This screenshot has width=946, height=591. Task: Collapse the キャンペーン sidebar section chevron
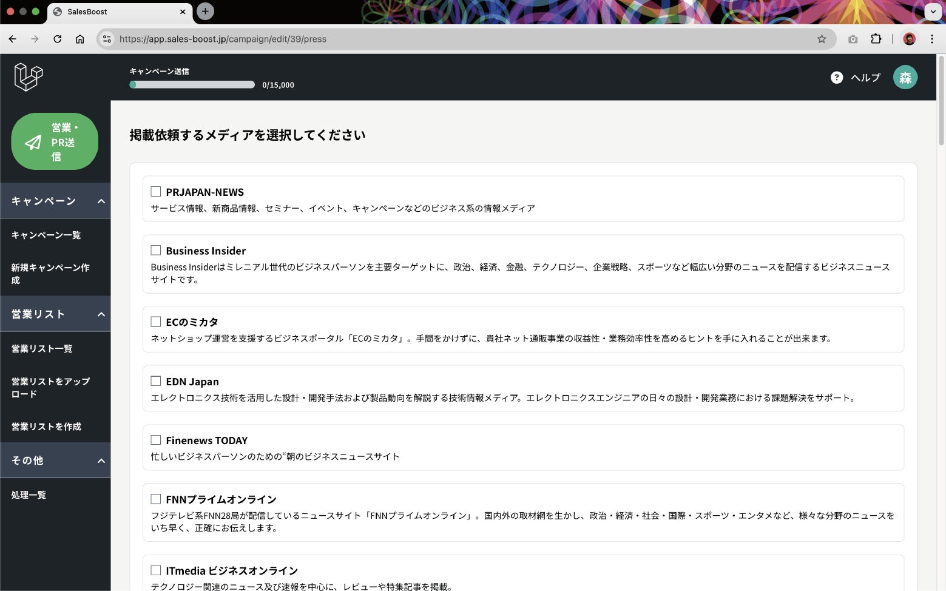[x=101, y=201]
